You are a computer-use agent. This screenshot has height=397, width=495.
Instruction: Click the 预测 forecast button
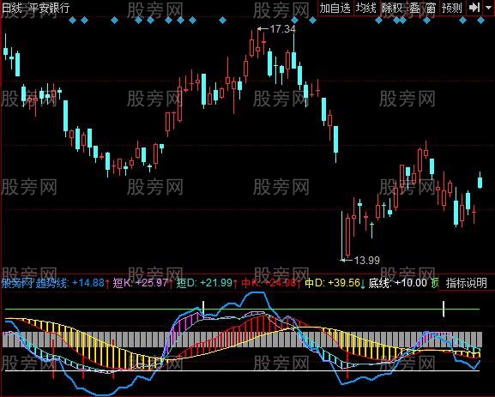[452, 8]
